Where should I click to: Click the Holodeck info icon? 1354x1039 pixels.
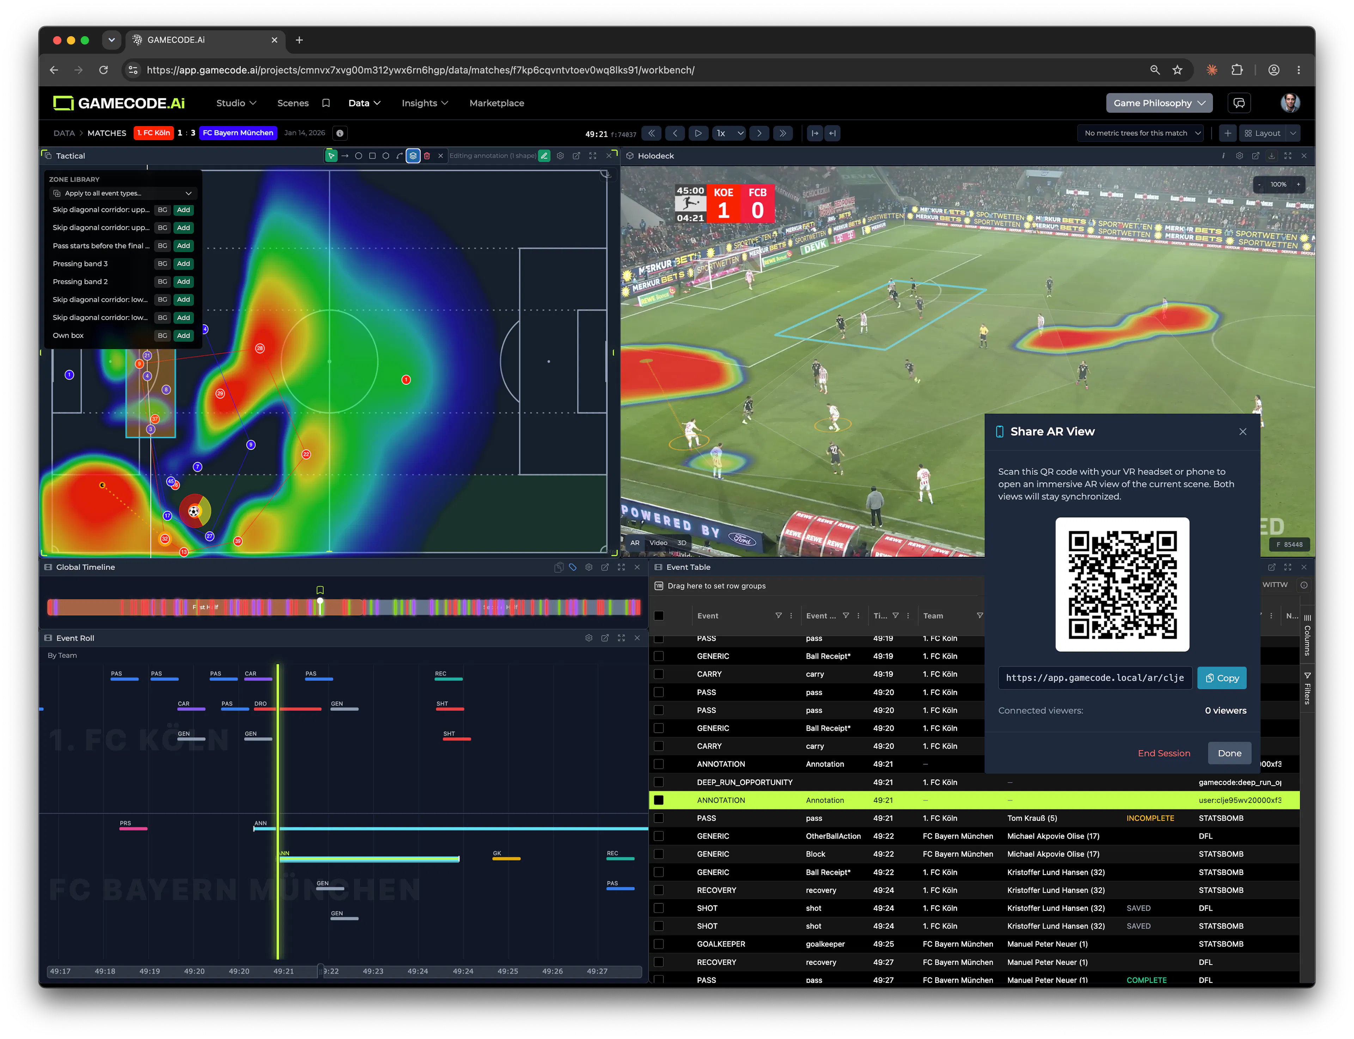1223,156
